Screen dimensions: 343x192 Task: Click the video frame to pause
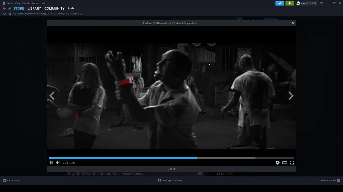coord(171,96)
